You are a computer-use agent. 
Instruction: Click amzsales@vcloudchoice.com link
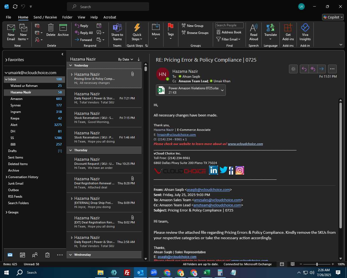tap(217, 200)
